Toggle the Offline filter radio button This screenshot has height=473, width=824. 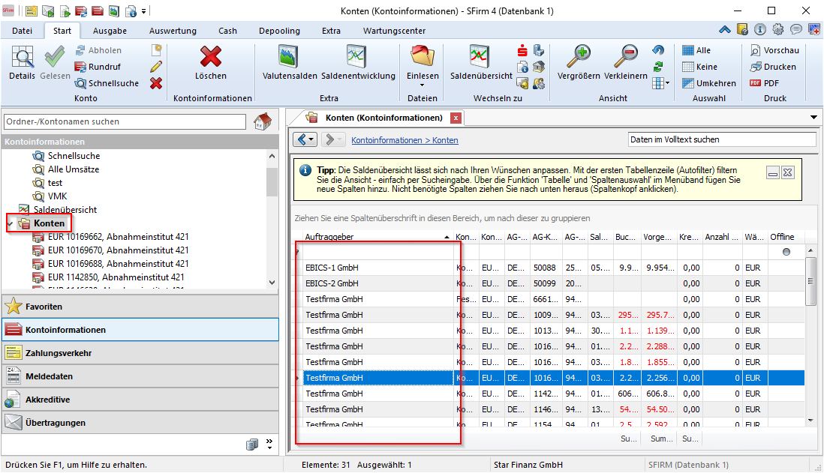click(x=786, y=252)
